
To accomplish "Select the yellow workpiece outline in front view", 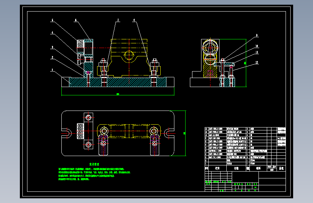I will tap(129, 58).
